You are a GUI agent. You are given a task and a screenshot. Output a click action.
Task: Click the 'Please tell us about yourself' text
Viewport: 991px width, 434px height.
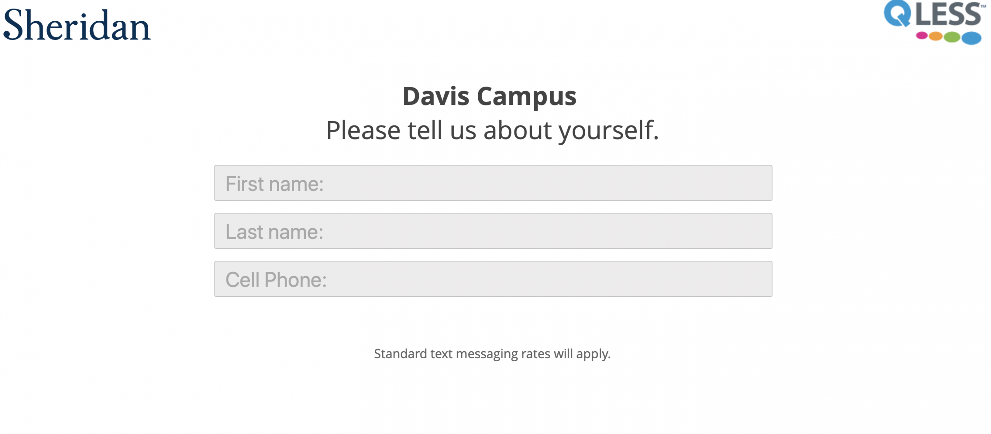(x=492, y=130)
